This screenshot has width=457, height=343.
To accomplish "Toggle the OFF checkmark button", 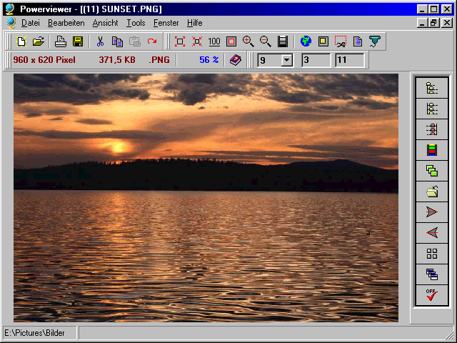I will point(431,295).
